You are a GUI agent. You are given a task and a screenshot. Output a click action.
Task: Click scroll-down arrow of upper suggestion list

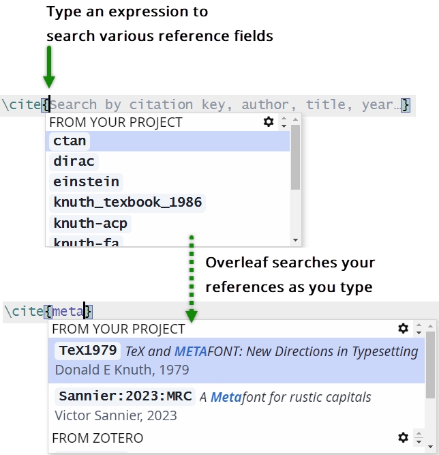tap(295, 240)
